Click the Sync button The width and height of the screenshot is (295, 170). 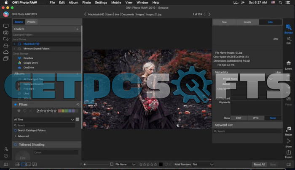[273, 165]
